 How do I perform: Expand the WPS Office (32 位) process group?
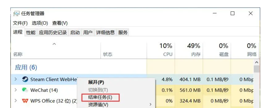(16, 101)
